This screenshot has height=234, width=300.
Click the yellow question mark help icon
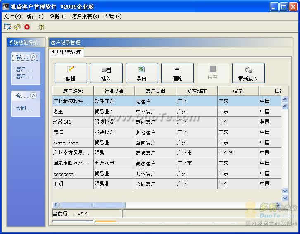click(x=41, y=27)
